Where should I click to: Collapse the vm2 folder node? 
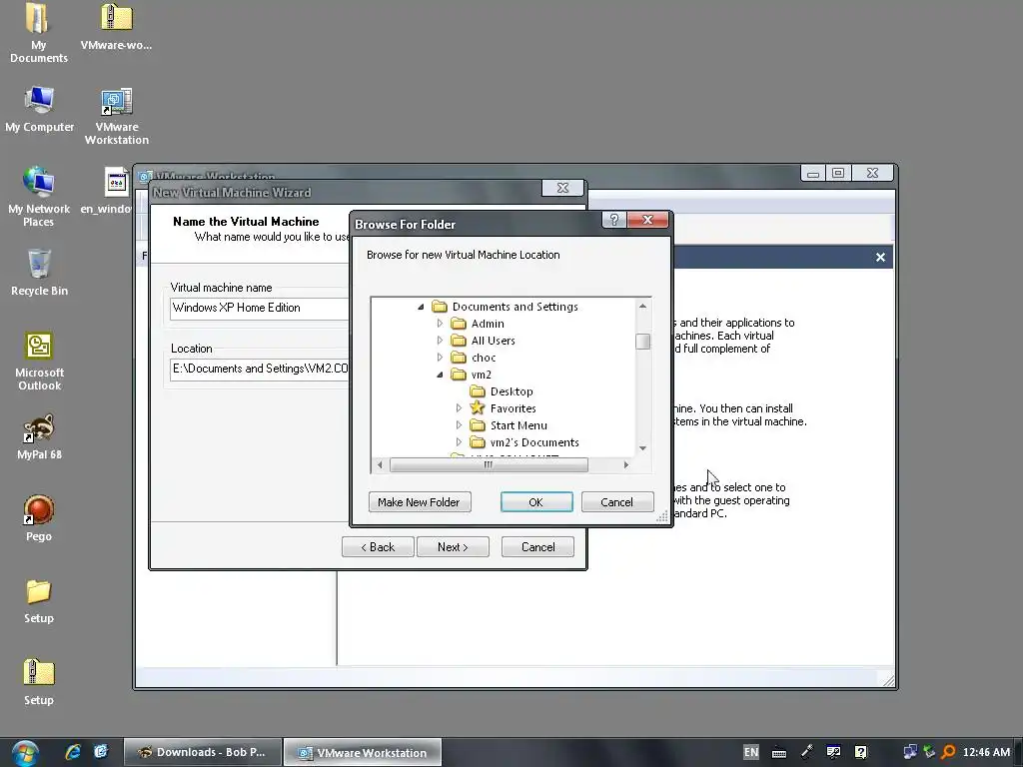(x=440, y=375)
